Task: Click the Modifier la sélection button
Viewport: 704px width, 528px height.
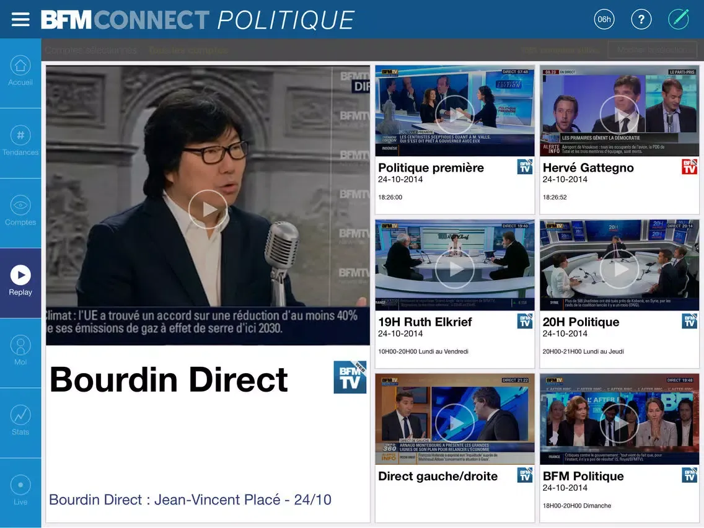Action: [652, 50]
